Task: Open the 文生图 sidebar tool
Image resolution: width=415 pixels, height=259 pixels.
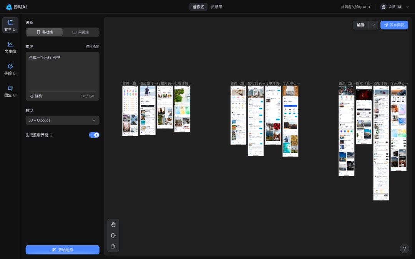Action: tap(10, 47)
